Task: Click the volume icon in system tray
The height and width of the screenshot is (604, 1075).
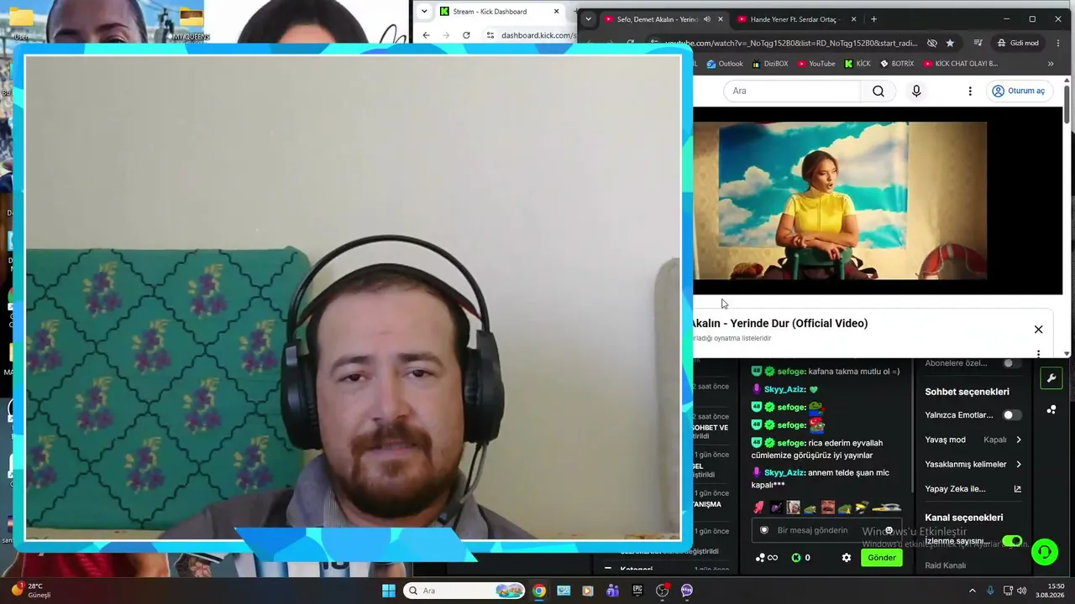Action: tap(1022, 591)
